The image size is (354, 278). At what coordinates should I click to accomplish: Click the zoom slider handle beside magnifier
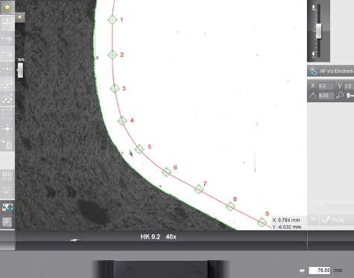(x=349, y=95)
